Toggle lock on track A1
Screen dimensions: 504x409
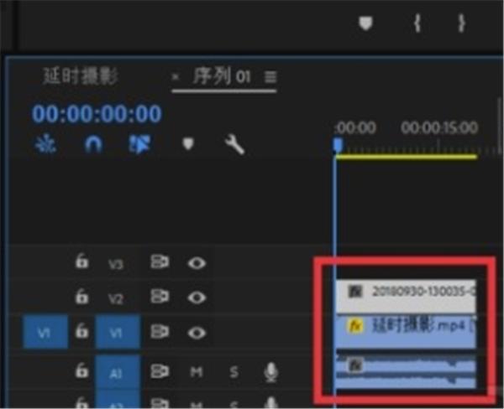pyautogui.click(x=81, y=370)
